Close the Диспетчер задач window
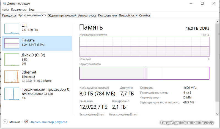220x129 pixels. [x=214, y=3]
